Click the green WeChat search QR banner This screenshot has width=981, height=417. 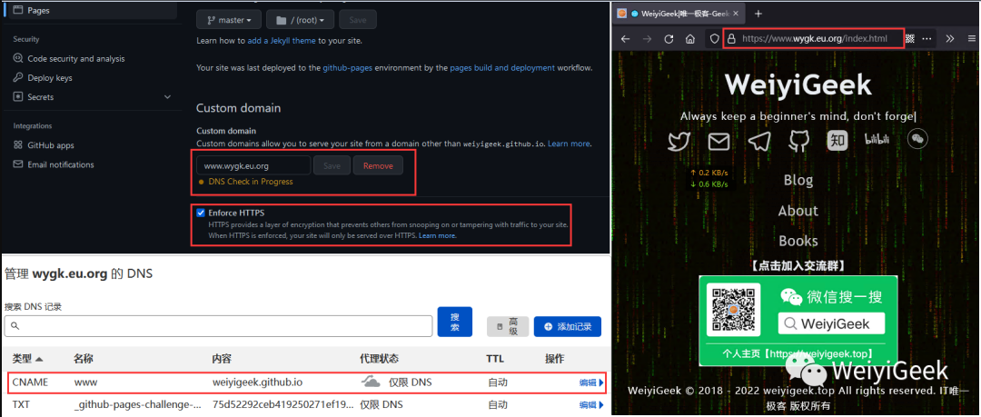(x=798, y=320)
